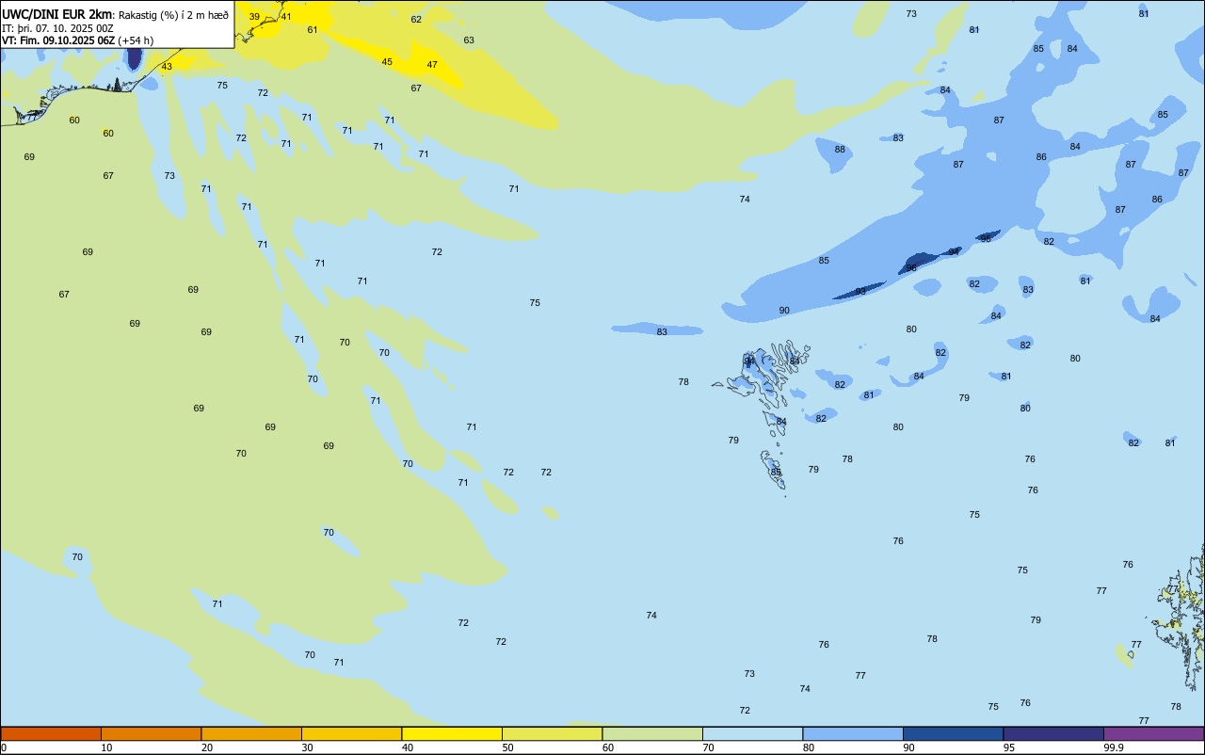This screenshot has height=755, width=1205.
Task: Click the humidity value 88 on the map
Action: [x=840, y=150]
